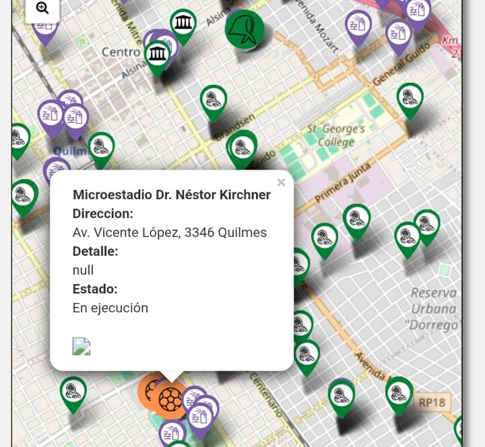Click the popup title Microestadio Dr. Néstor Kirchner
The height and width of the screenshot is (447, 485).
click(x=171, y=195)
